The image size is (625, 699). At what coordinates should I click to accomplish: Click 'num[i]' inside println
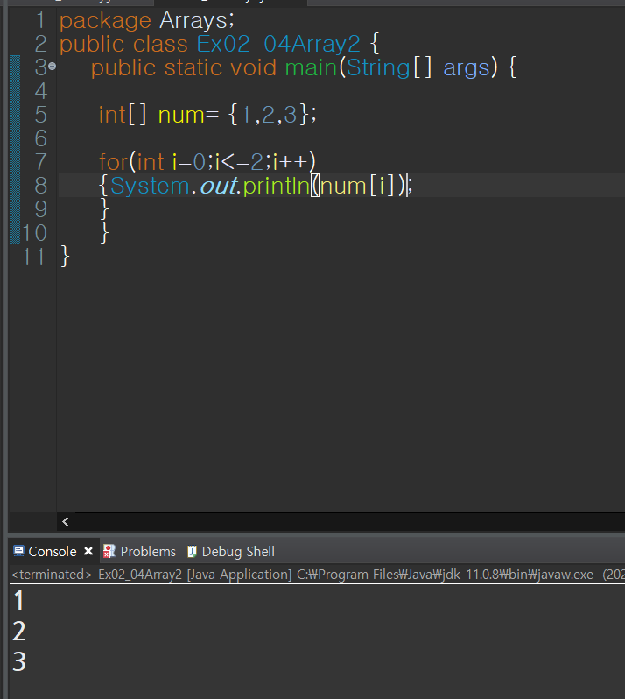pos(358,186)
